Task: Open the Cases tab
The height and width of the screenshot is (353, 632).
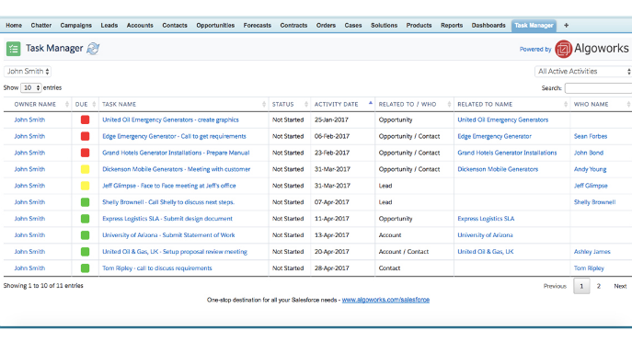Action: tap(353, 26)
